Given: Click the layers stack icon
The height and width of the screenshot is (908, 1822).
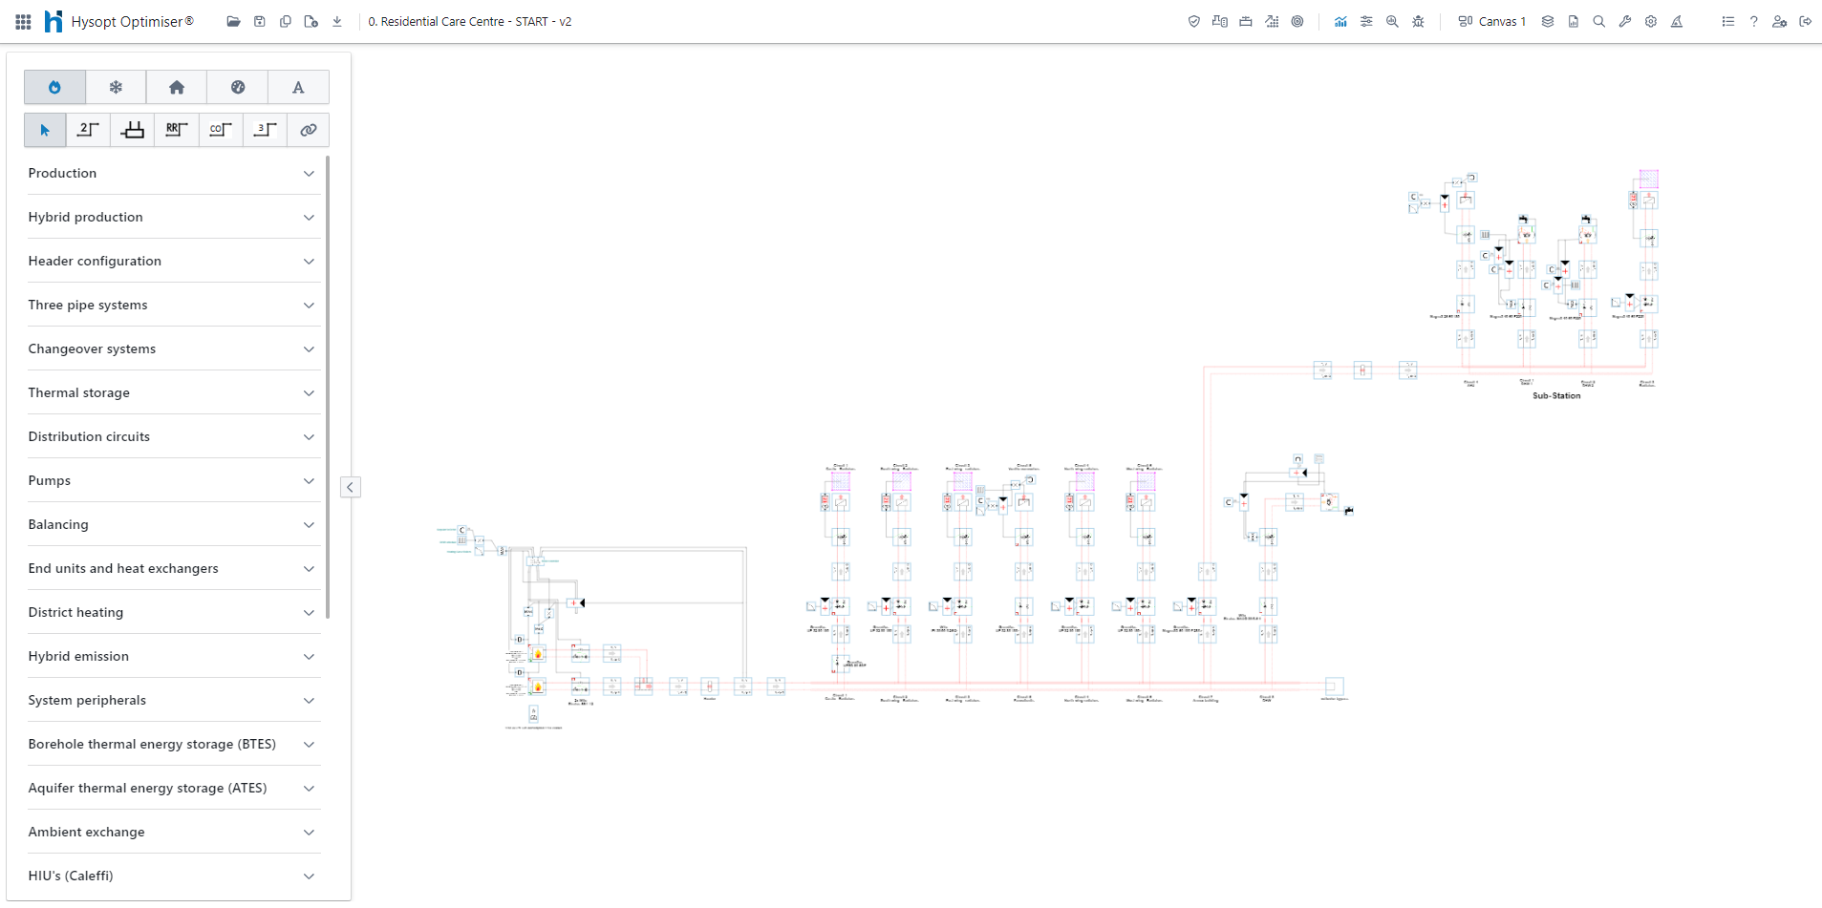Looking at the screenshot, I should (x=1547, y=21).
